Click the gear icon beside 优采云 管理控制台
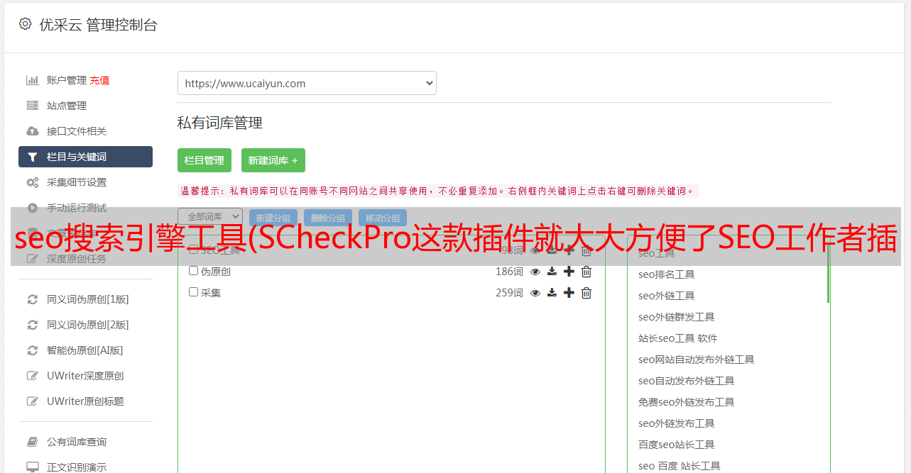Viewport: 911px width, 473px height. 26,24
